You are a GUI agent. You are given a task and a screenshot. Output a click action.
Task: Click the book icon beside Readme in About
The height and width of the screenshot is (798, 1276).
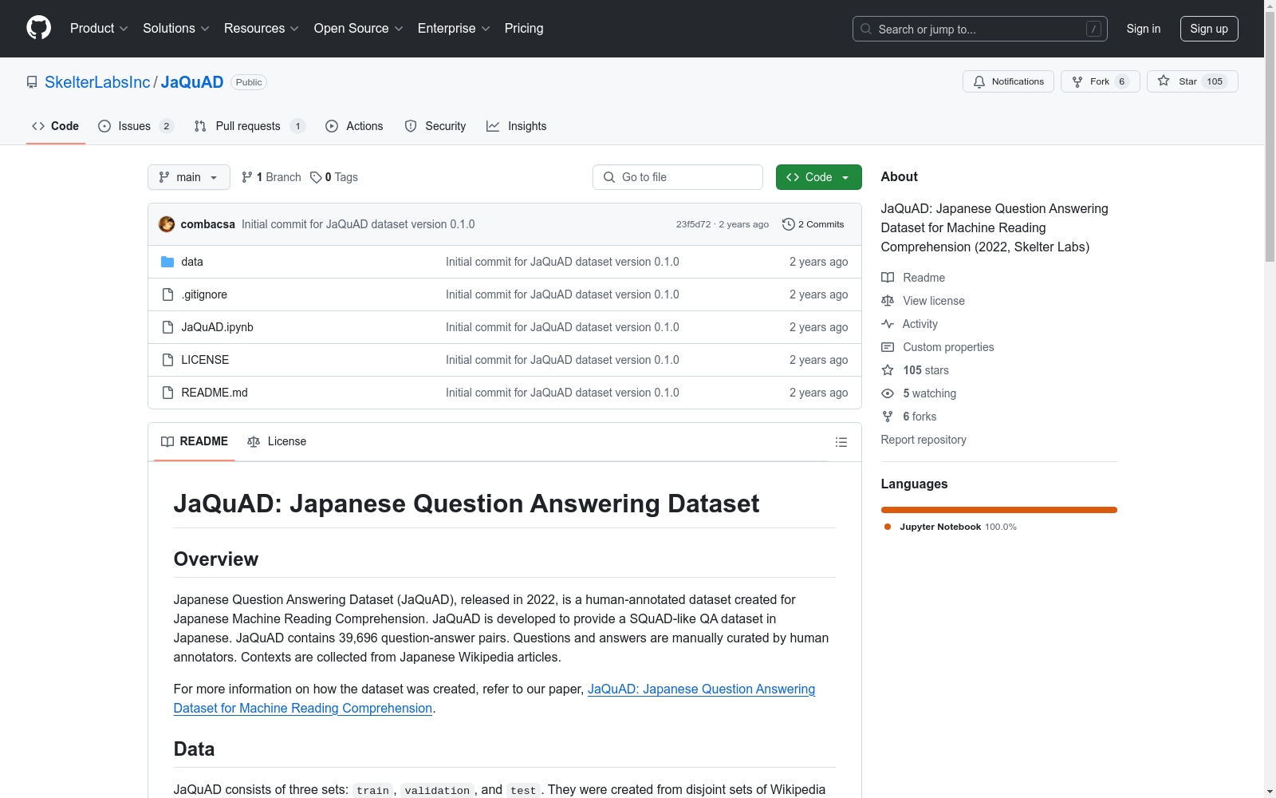[x=888, y=278]
